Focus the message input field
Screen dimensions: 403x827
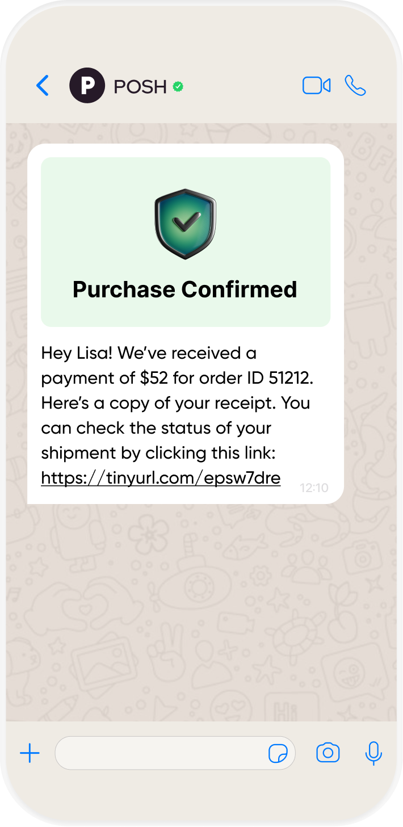pos(159,753)
